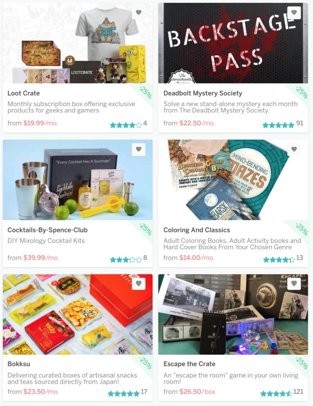Toggle heart on Deadbolt Mystery Society card
313x406 pixels.
click(x=294, y=12)
